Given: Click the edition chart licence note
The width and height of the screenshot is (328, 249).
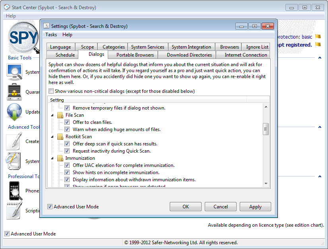Looking at the screenshot, I should [x=266, y=225].
